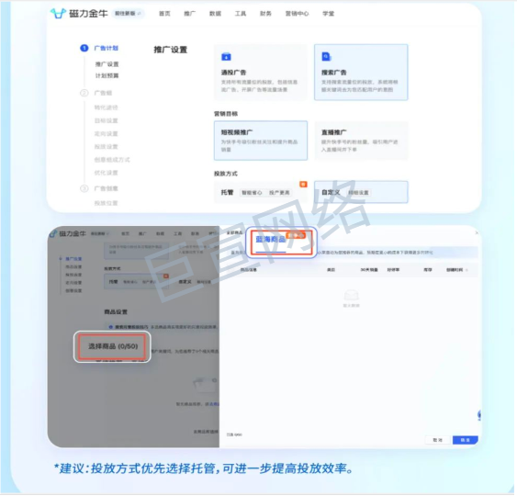Select step 2 广告组 in the sidebar
The image size is (517, 496).
coord(96,93)
